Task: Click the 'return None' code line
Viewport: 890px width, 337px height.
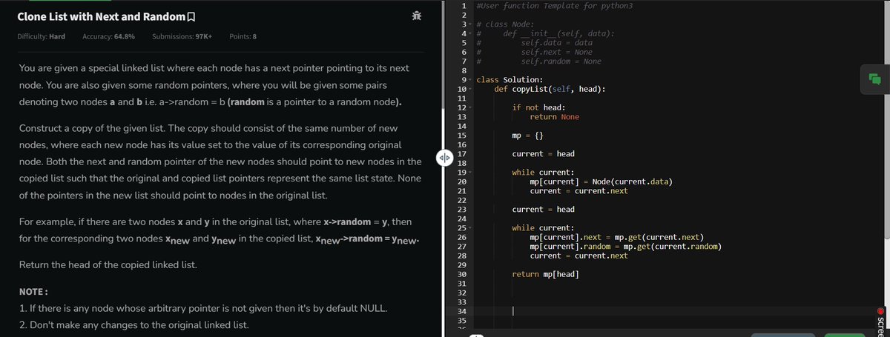Action: (555, 117)
